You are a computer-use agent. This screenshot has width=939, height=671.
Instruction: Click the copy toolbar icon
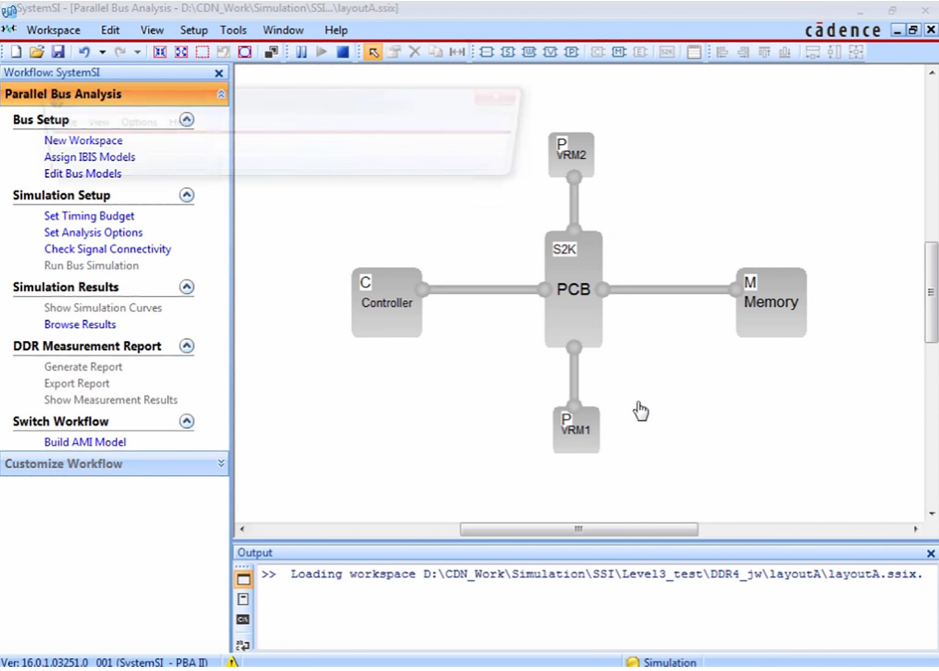436,52
